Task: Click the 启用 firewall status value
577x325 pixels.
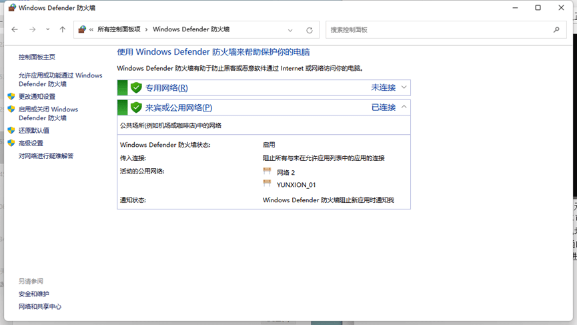Action: coord(269,145)
